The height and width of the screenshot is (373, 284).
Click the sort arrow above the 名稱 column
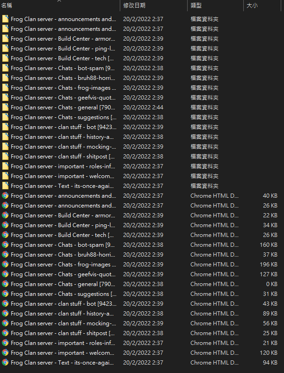59,1
